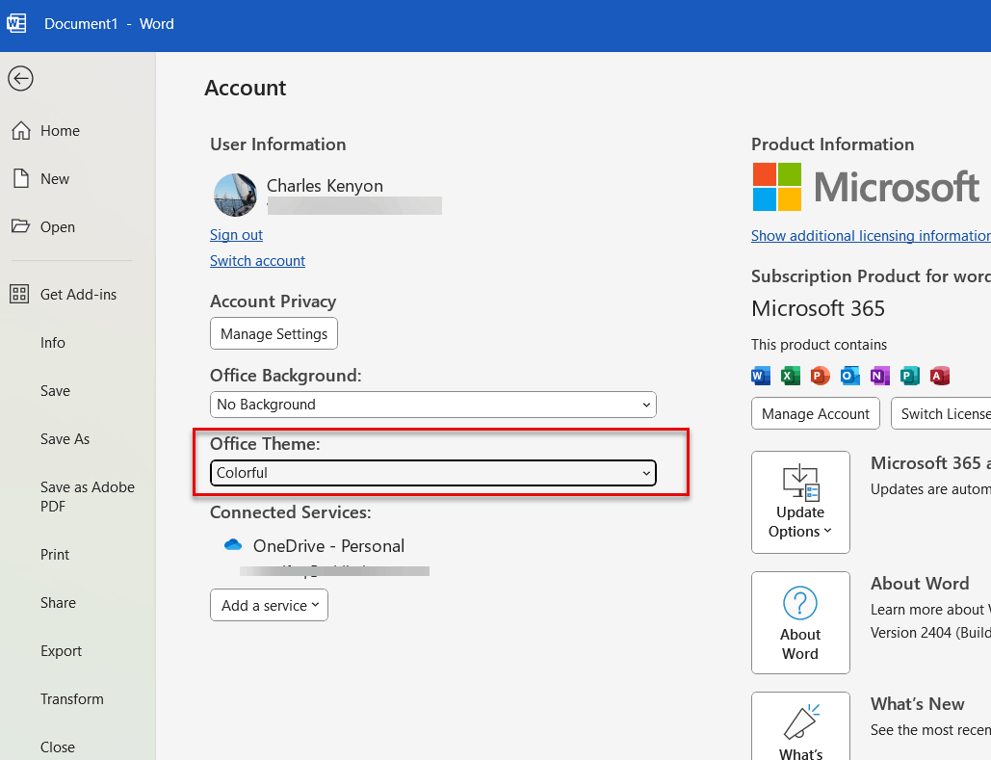The image size is (991, 760).
Task: Click the OneDrive - Personal service entry
Action: click(328, 545)
